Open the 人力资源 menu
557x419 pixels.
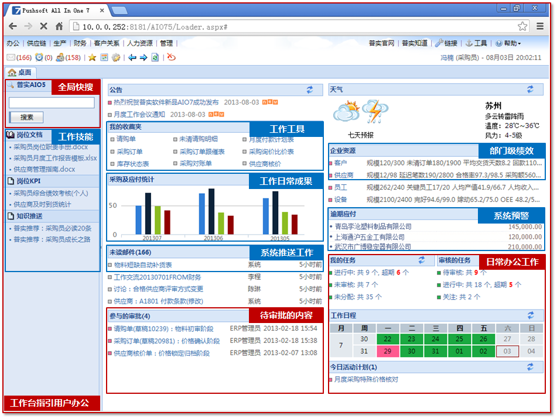139,43
